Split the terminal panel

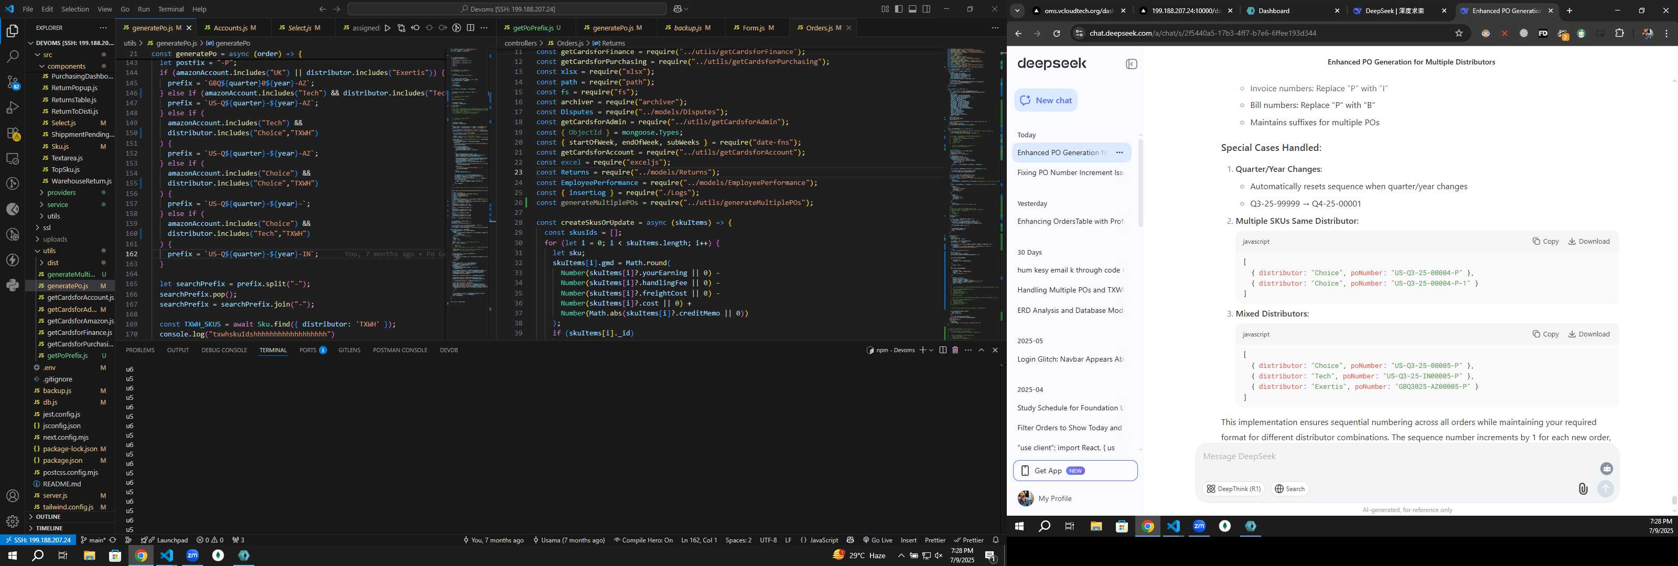pyautogui.click(x=943, y=351)
